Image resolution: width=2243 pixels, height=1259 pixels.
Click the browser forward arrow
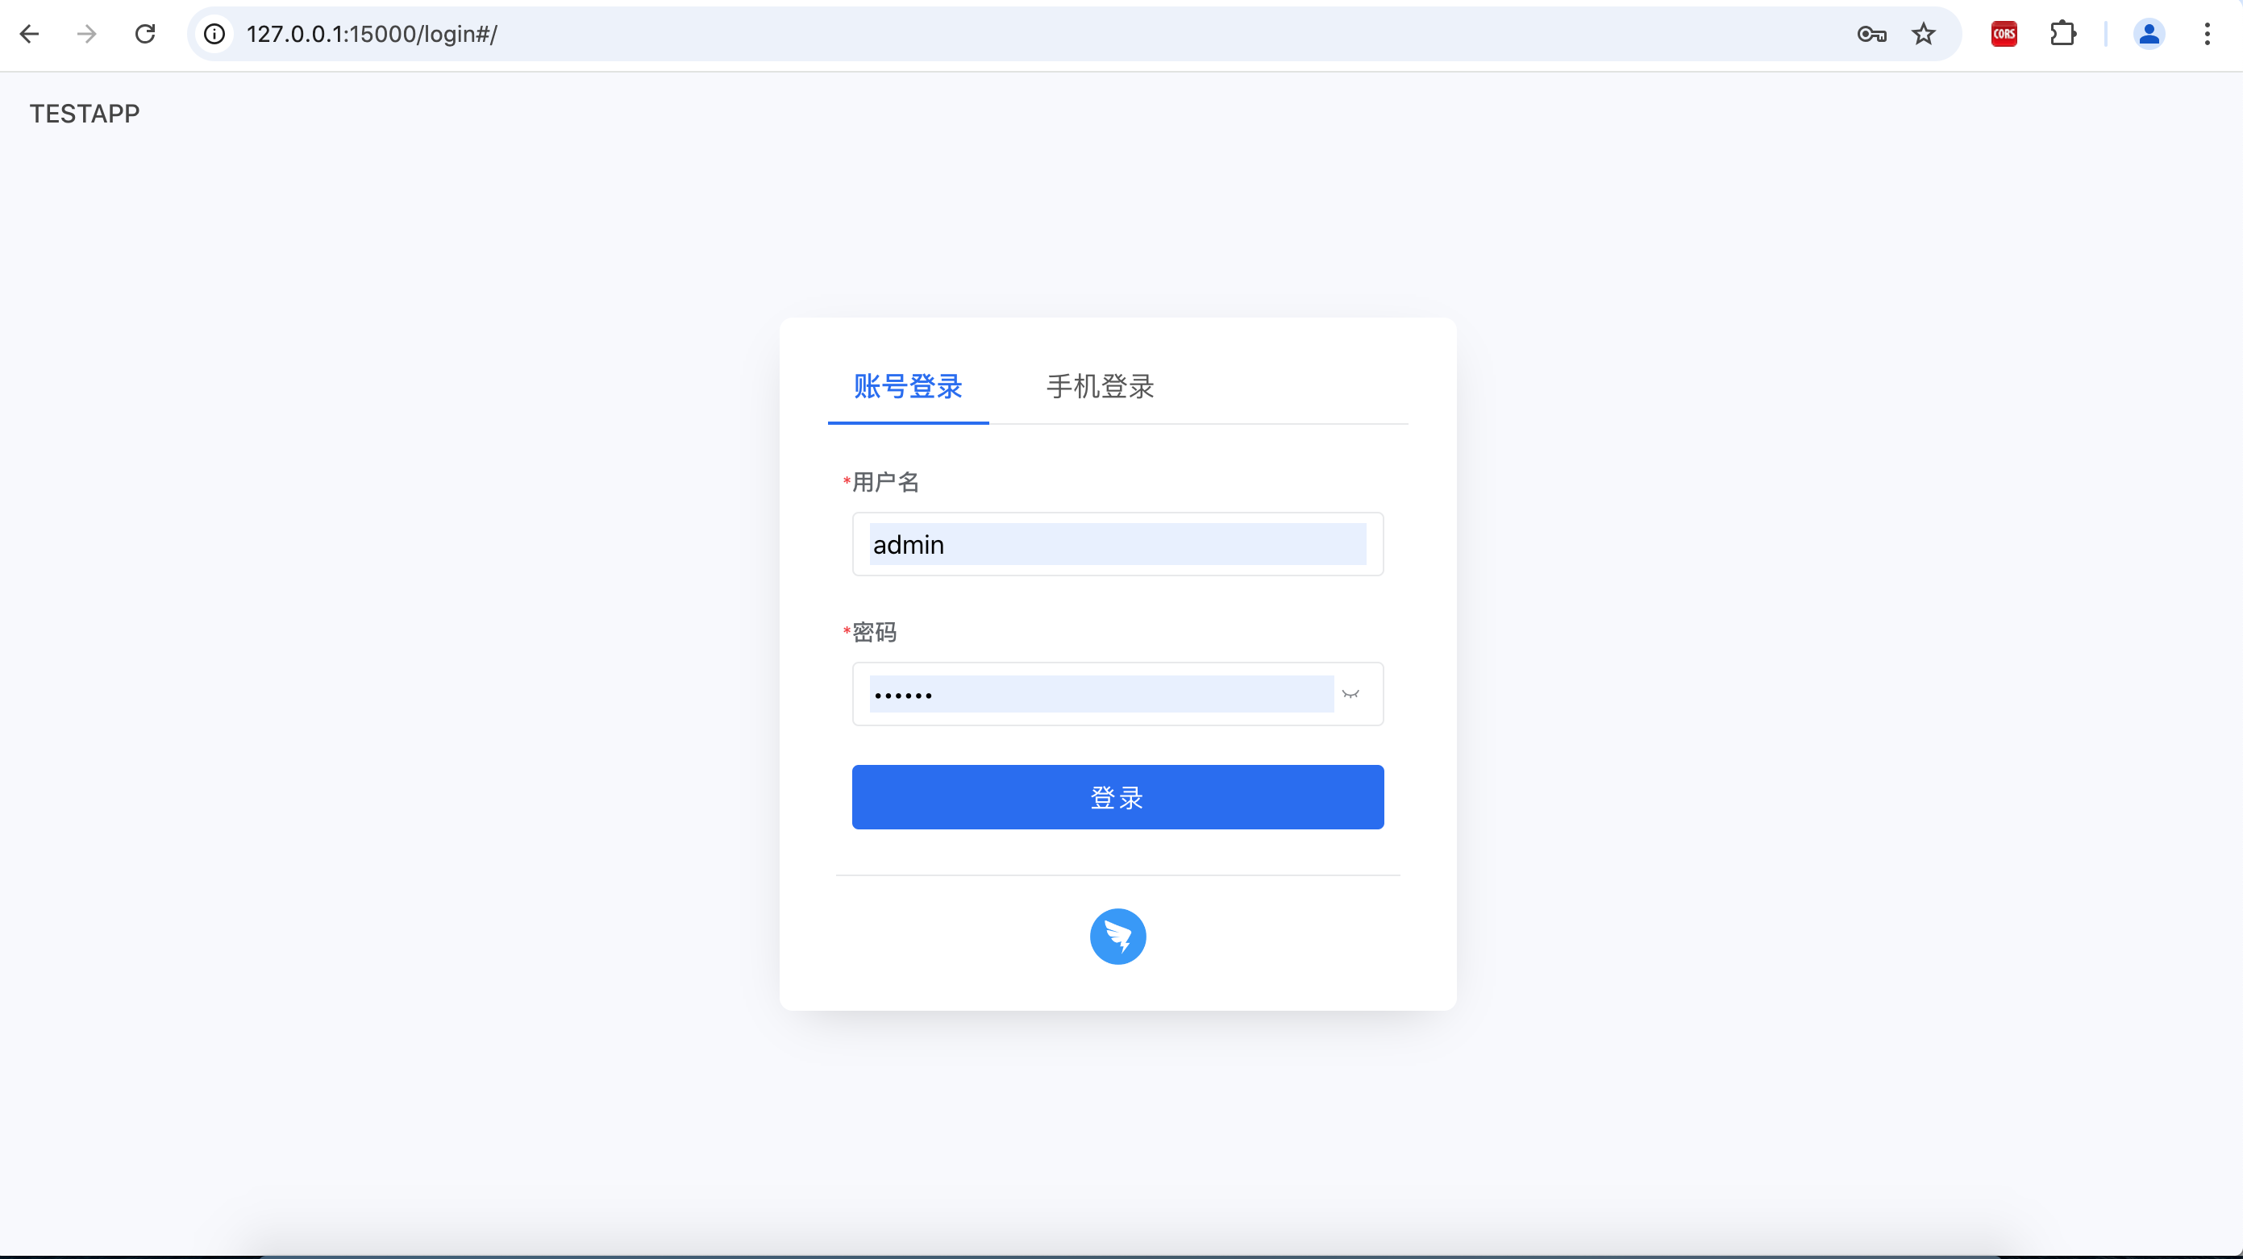pos(87,34)
